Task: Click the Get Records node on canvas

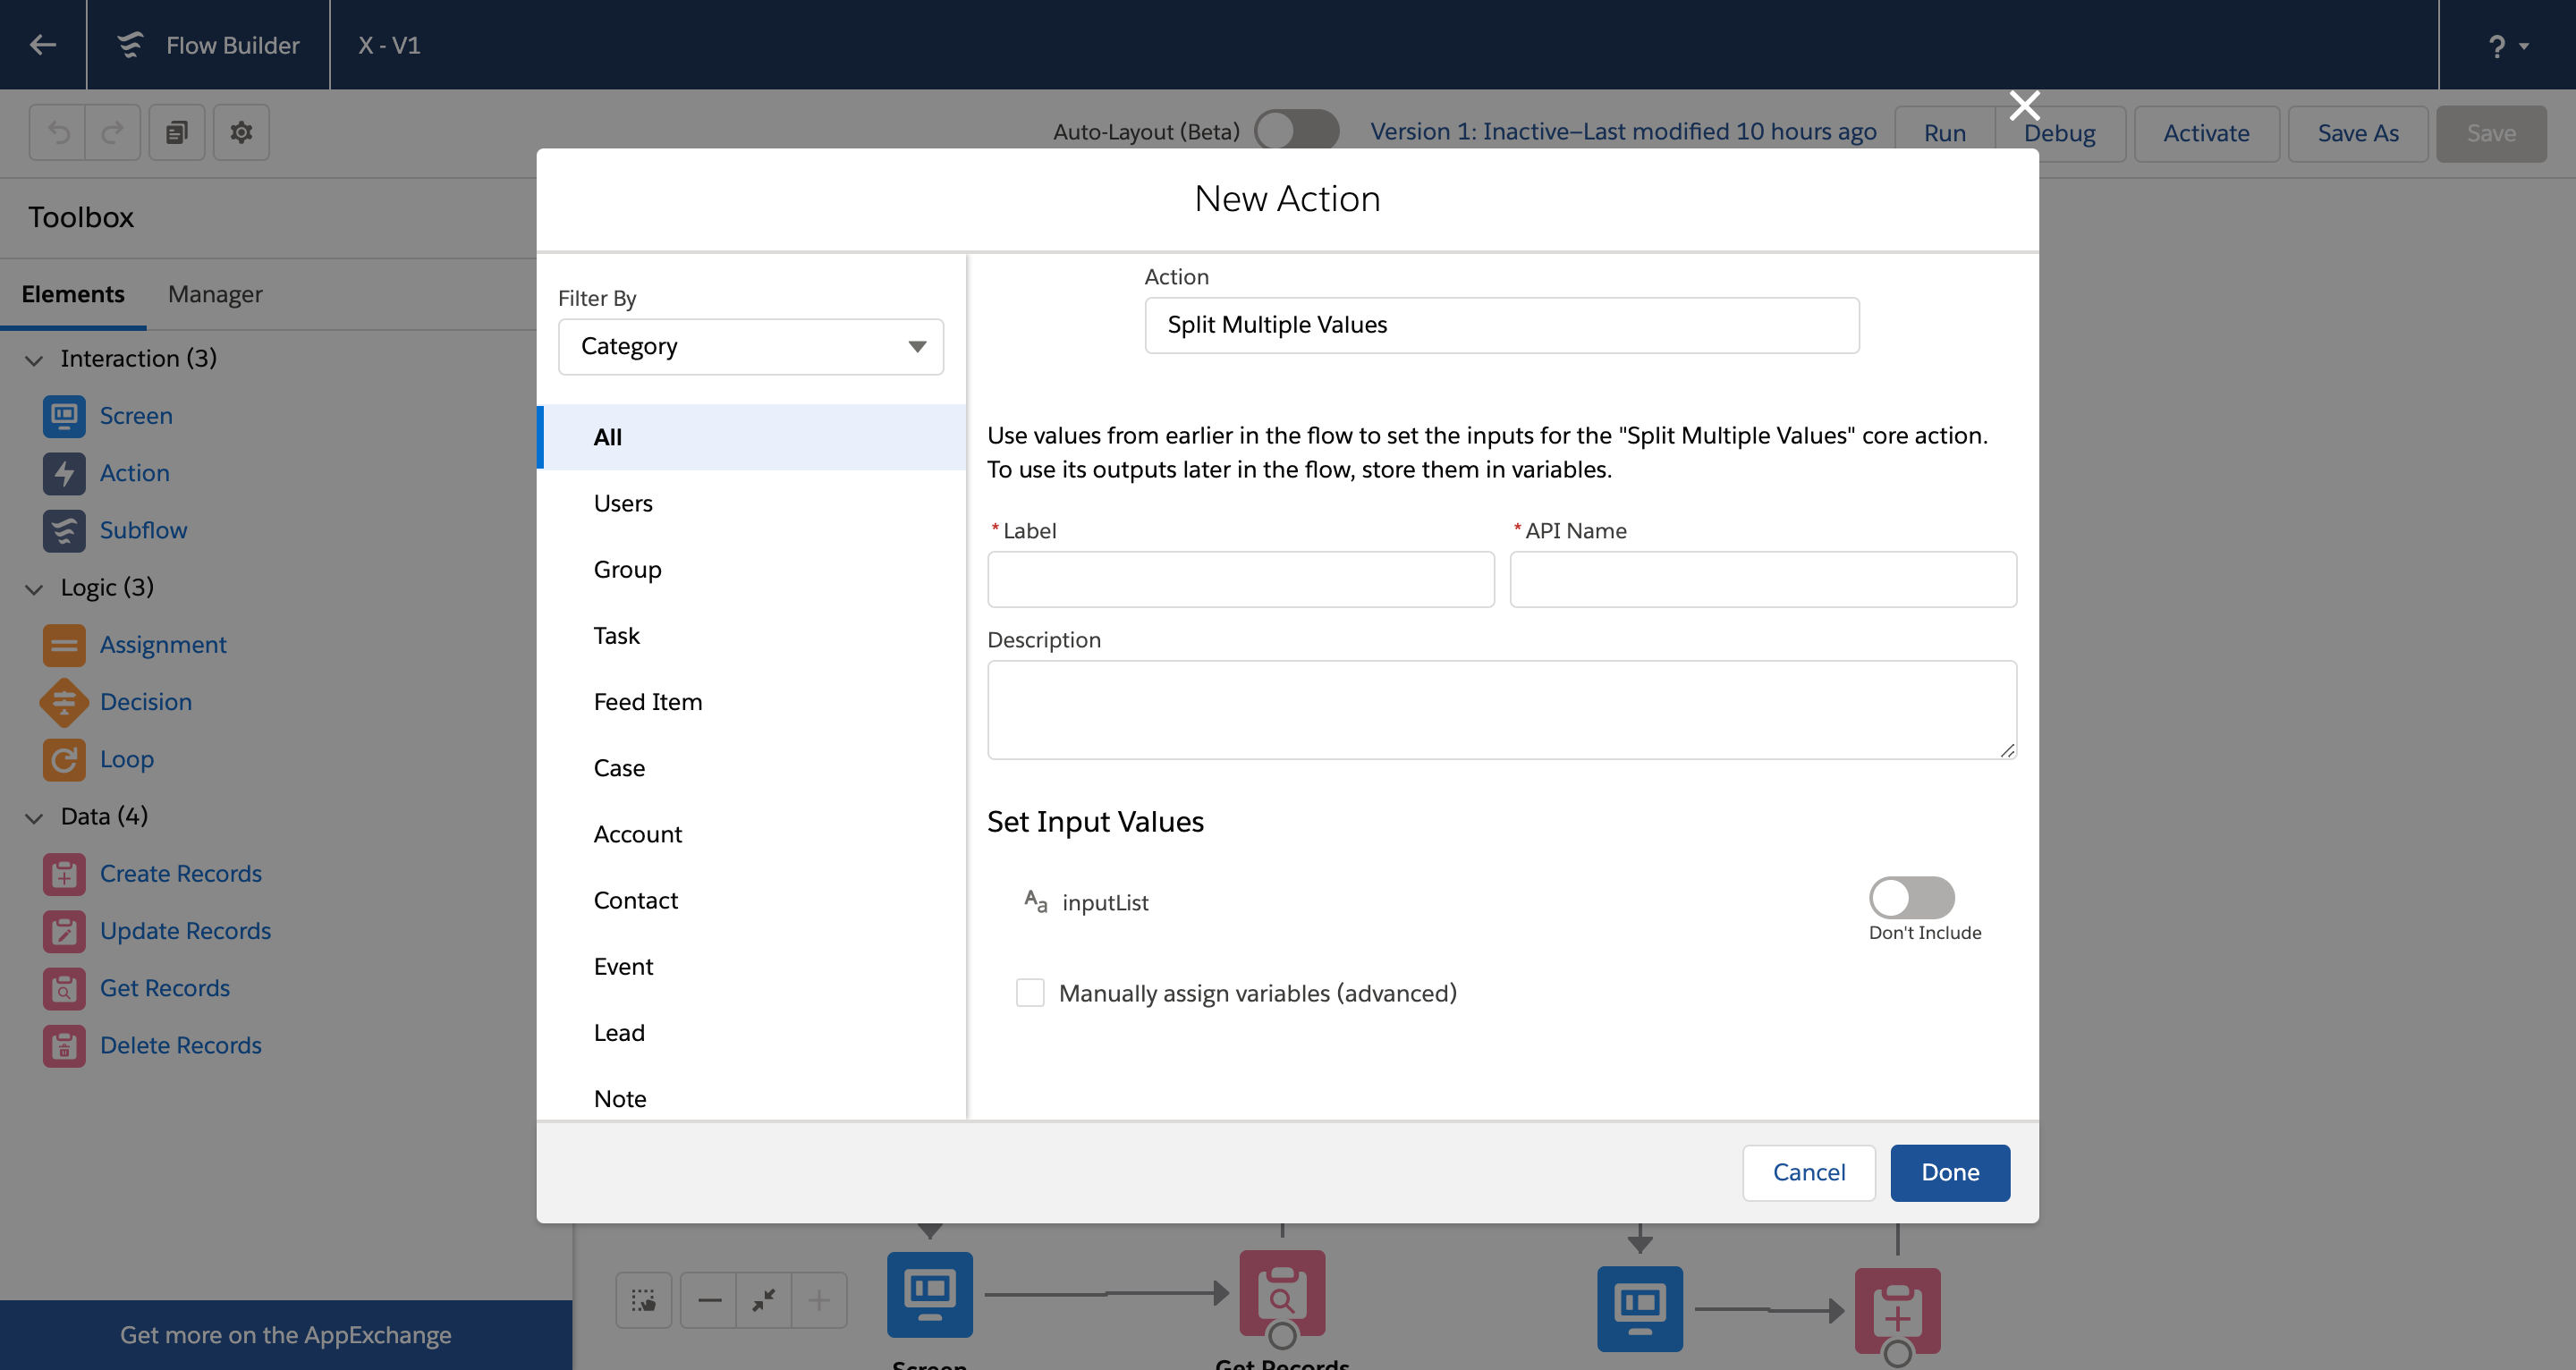Action: click(x=1282, y=1294)
